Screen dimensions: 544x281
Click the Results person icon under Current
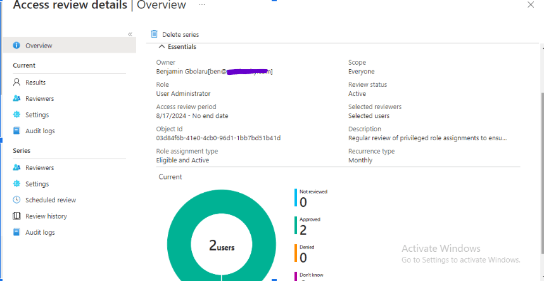point(17,82)
